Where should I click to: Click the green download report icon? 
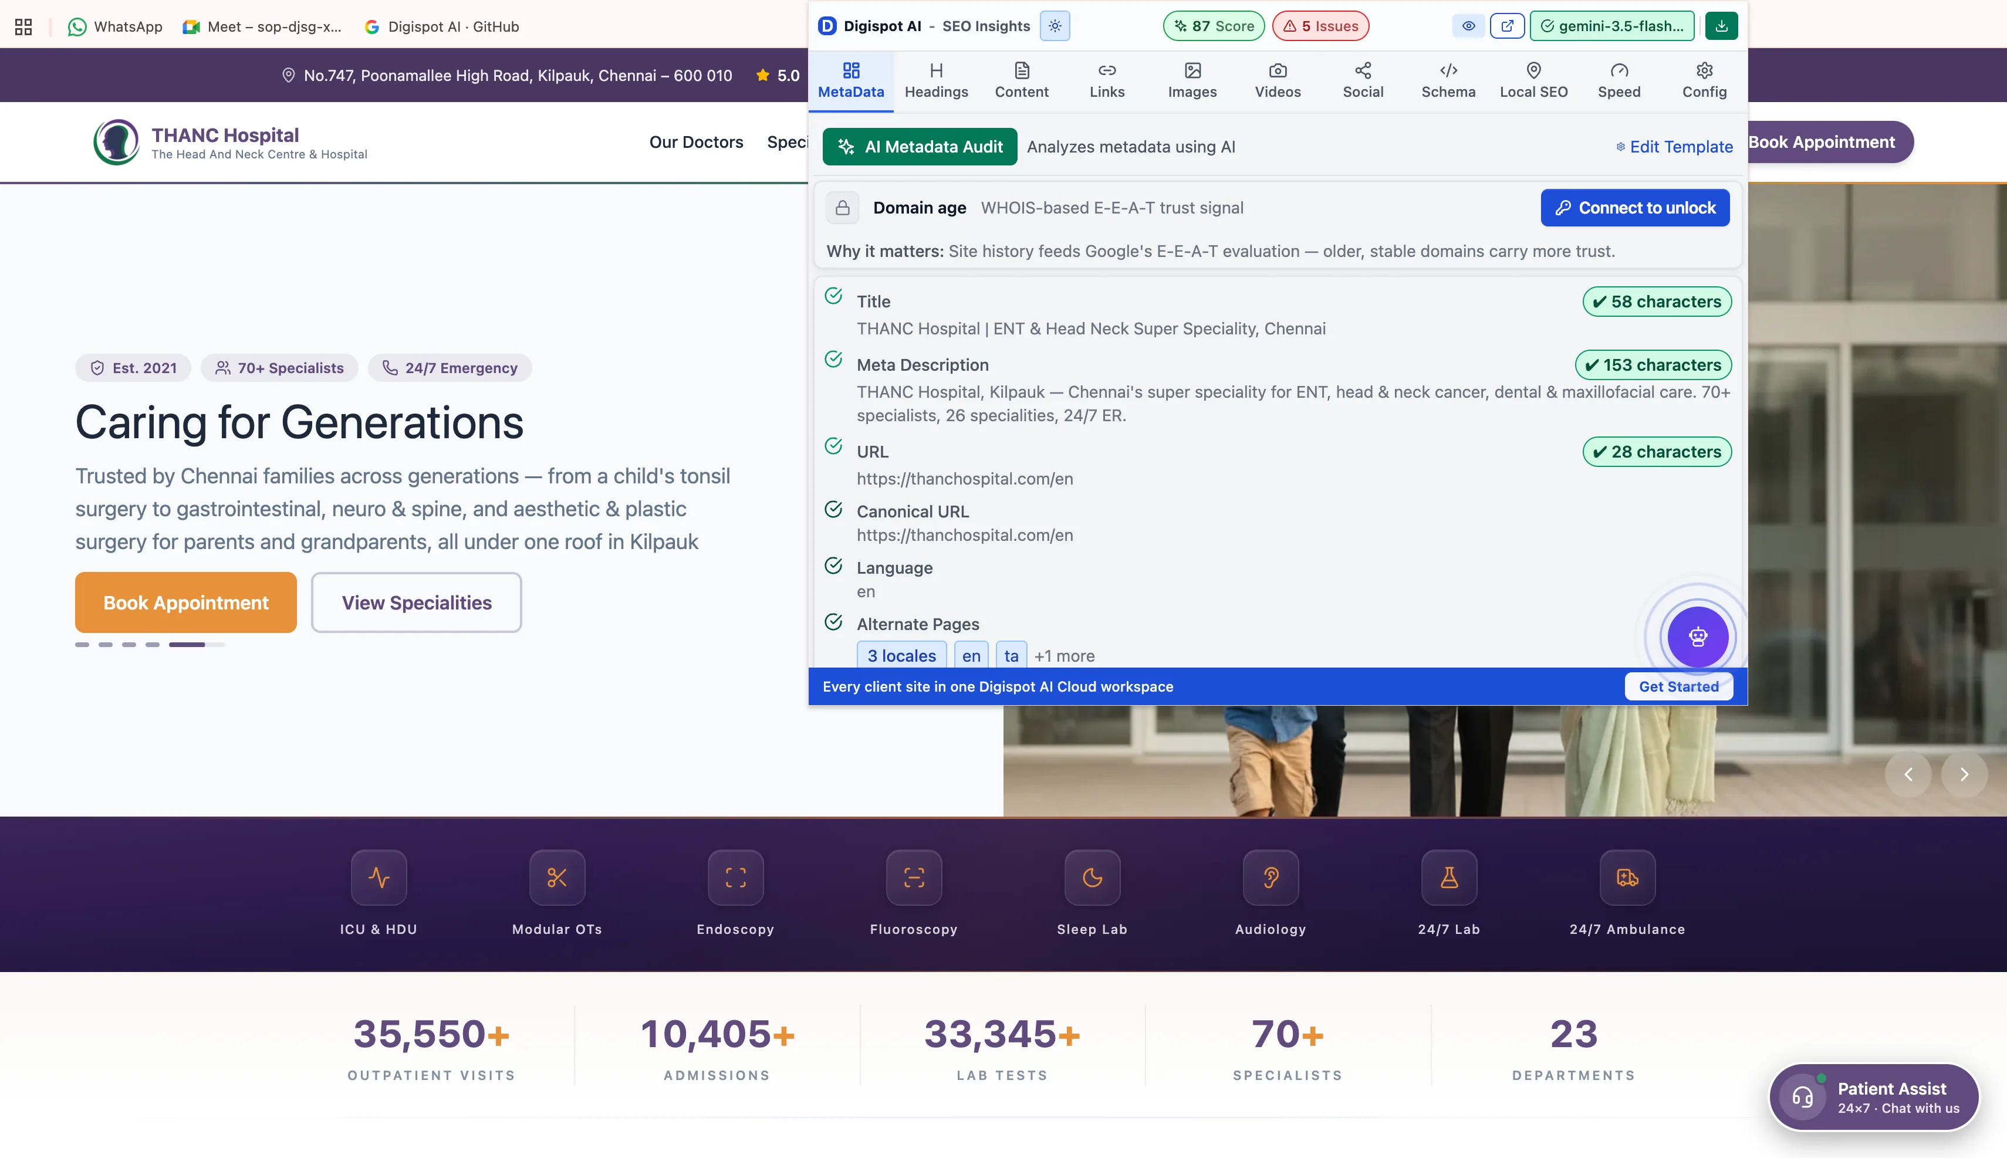point(1721,25)
